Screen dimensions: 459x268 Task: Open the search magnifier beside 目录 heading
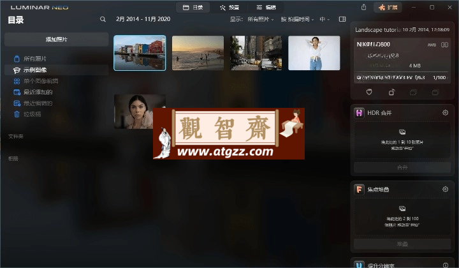103,19
